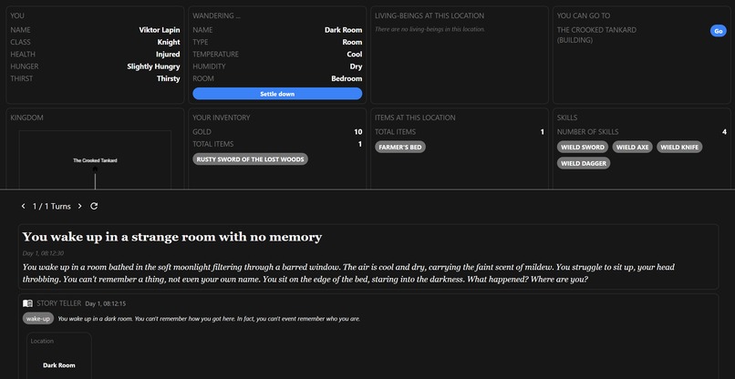Click the Slightly Hungry value

(x=153, y=67)
